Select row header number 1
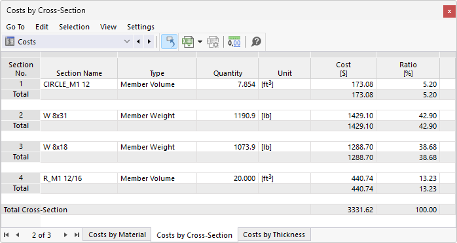The image size is (457, 243). tap(21, 84)
